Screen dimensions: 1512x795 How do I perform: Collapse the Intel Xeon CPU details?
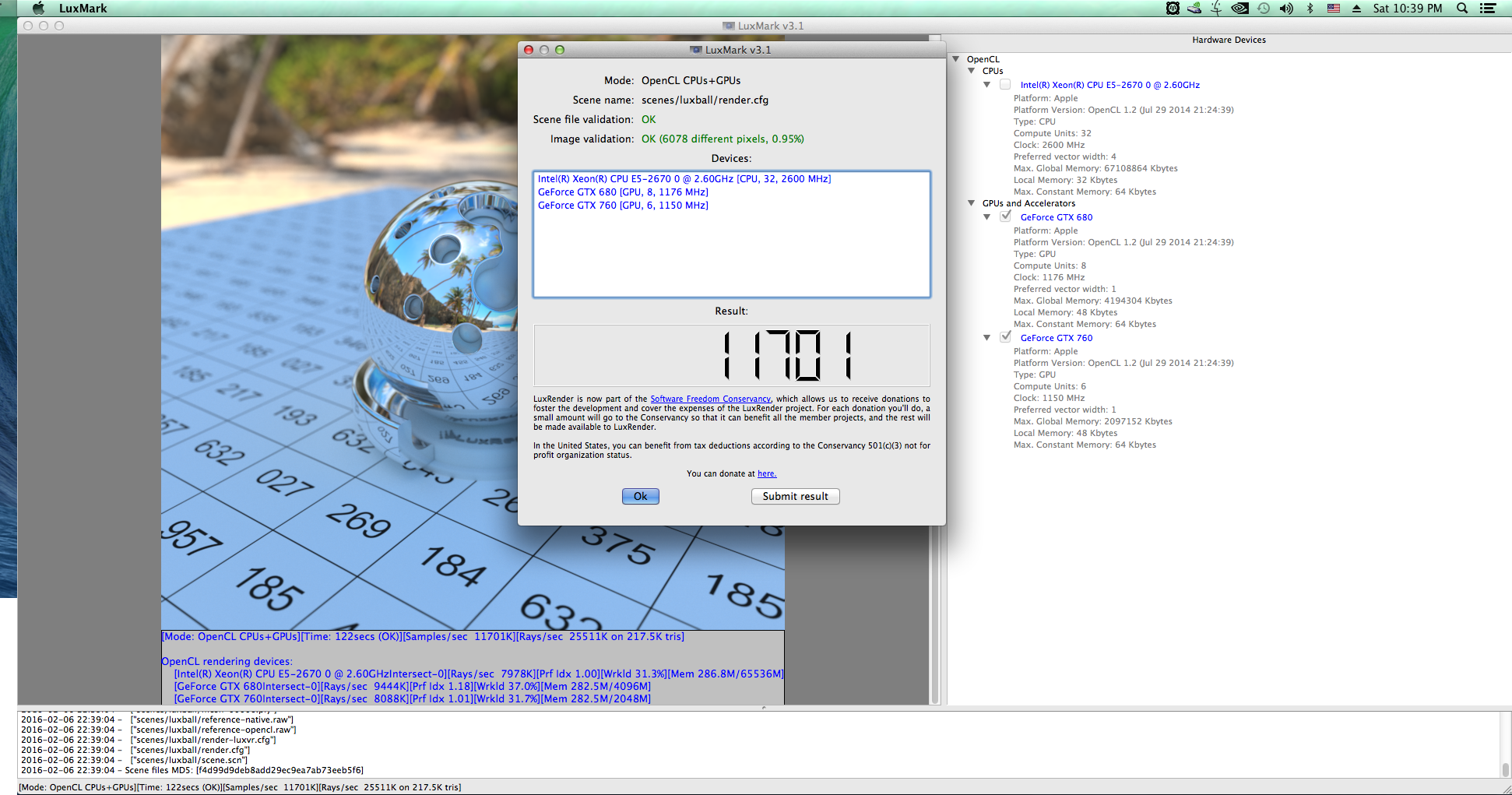point(986,85)
